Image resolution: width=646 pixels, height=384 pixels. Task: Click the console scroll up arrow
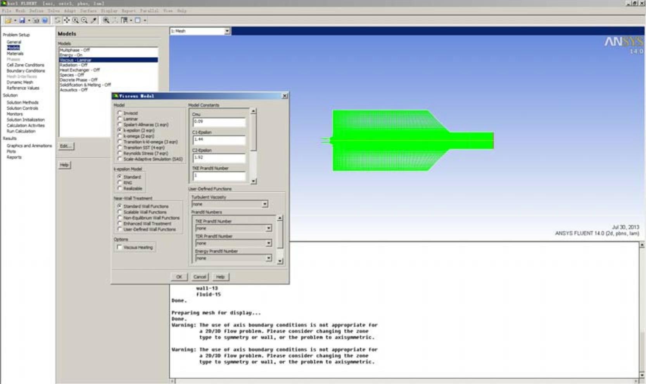coord(642,245)
